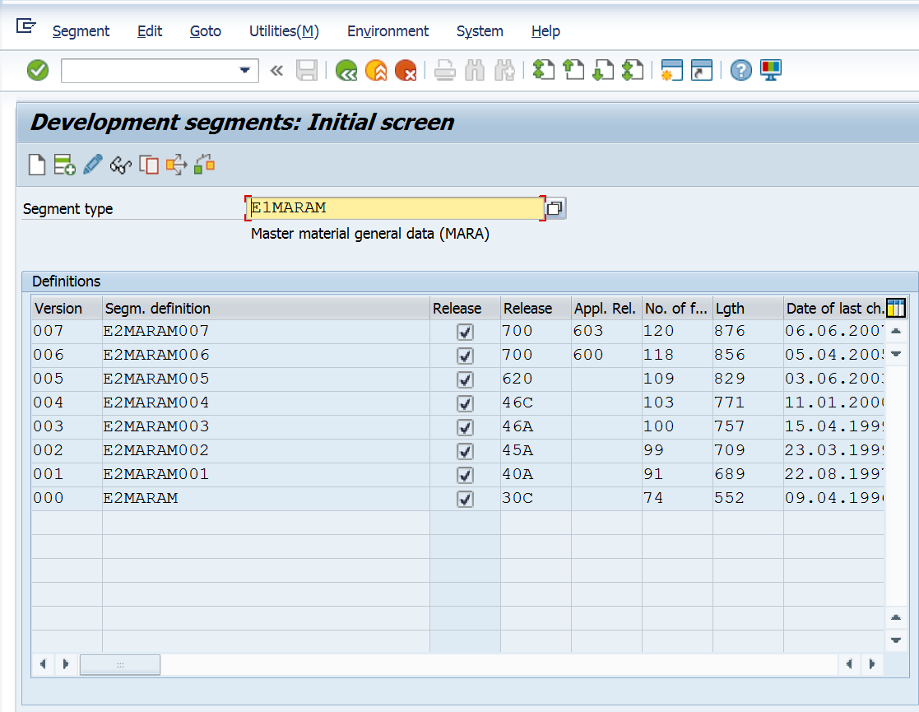Open the Environment menu
This screenshot has width=919, height=712.
388,31
